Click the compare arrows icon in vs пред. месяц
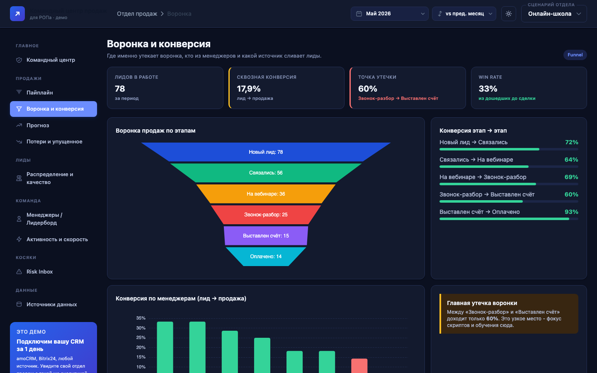Viewport: 597px width, 373px height. tap(440, 14)
